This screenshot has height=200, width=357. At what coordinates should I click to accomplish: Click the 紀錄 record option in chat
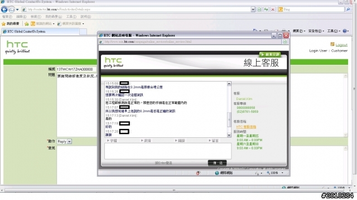click(x=180, y=141)
